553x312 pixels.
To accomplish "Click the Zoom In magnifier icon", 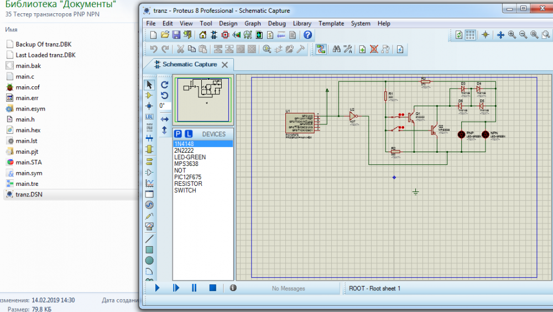I will [x=512, y=35].
